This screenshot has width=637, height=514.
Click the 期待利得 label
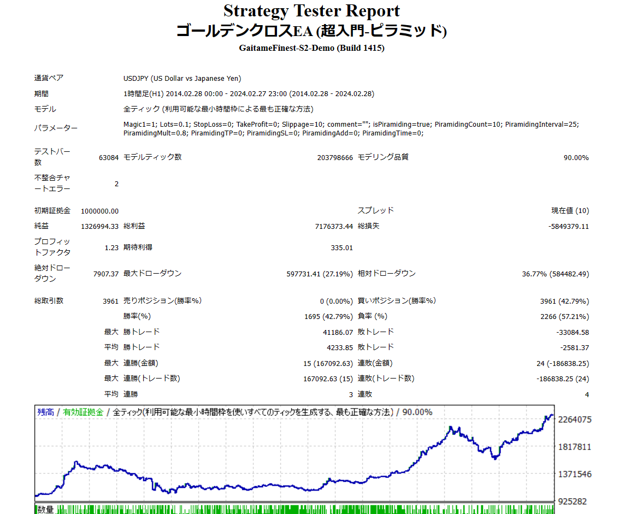pyautogui.click(x=138, y=247)
